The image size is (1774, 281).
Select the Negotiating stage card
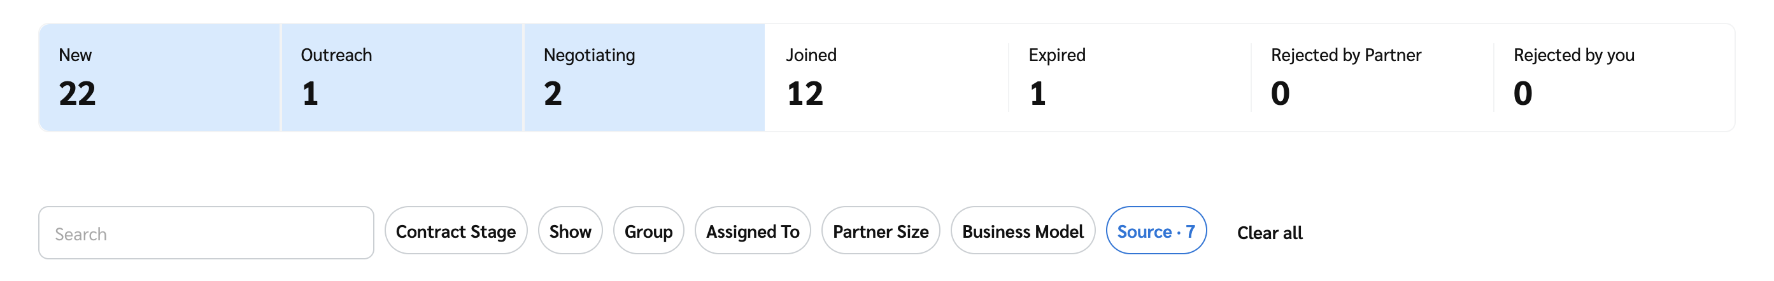click(x=644, y=77)
